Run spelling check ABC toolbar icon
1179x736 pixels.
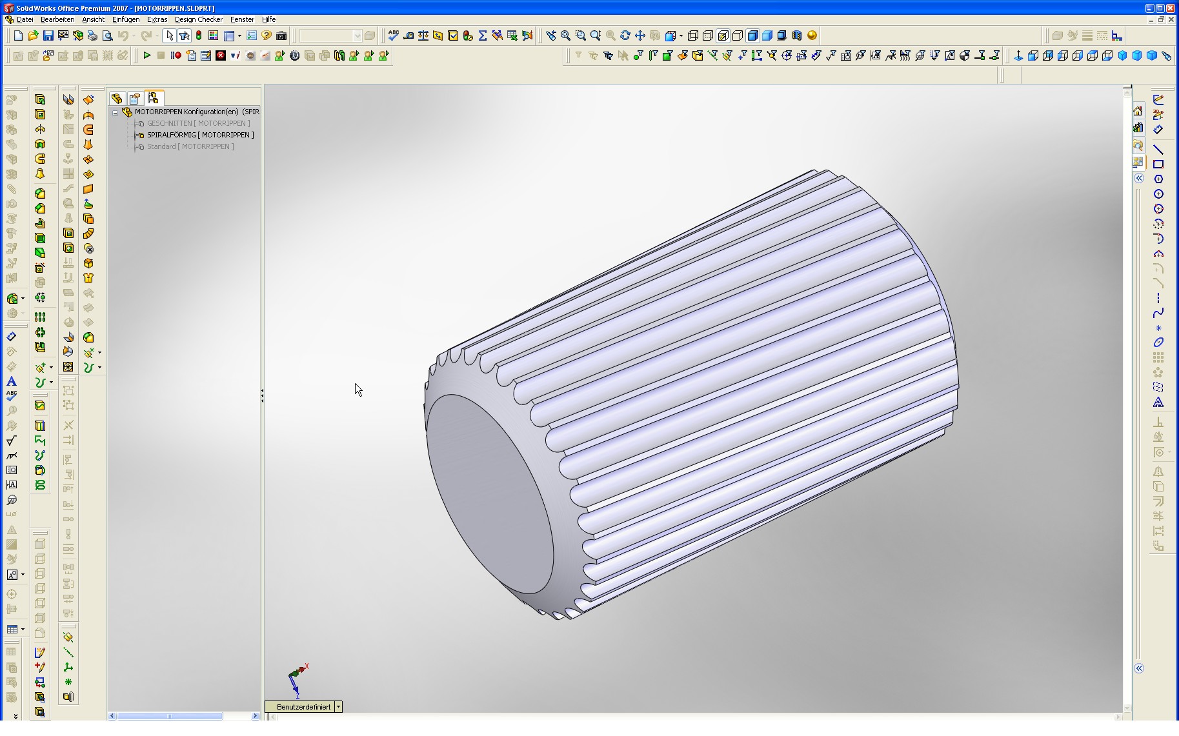coord(393,35)
